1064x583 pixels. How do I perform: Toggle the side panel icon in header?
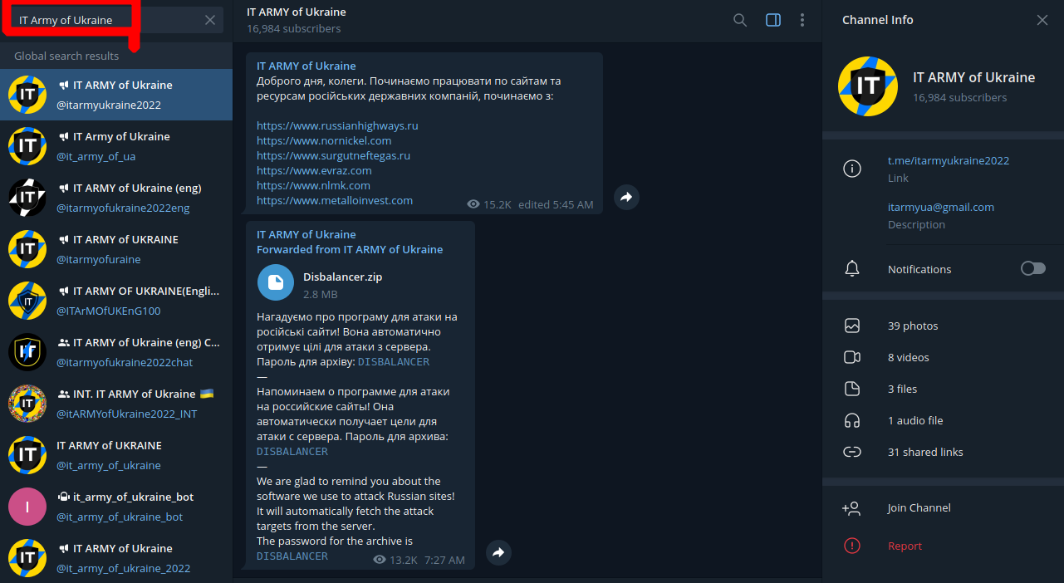tap(773, 20)
